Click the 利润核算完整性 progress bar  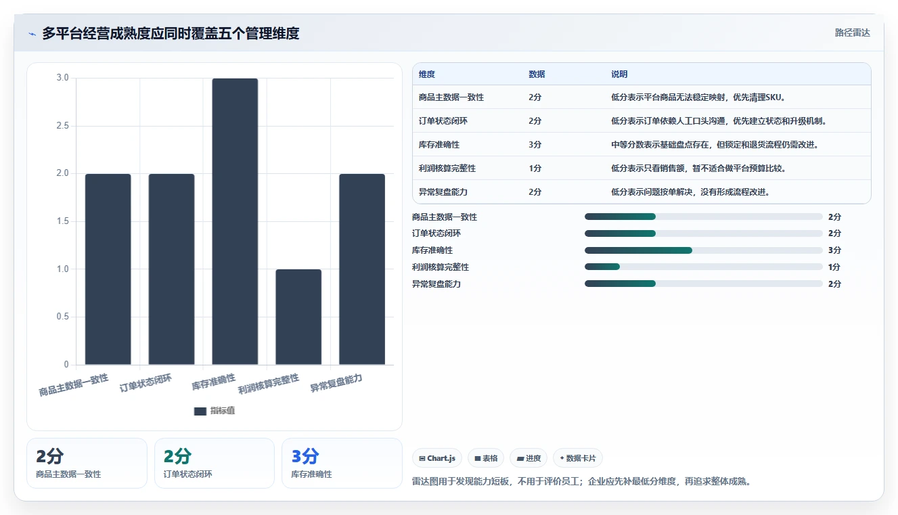[x=704, y=267]
